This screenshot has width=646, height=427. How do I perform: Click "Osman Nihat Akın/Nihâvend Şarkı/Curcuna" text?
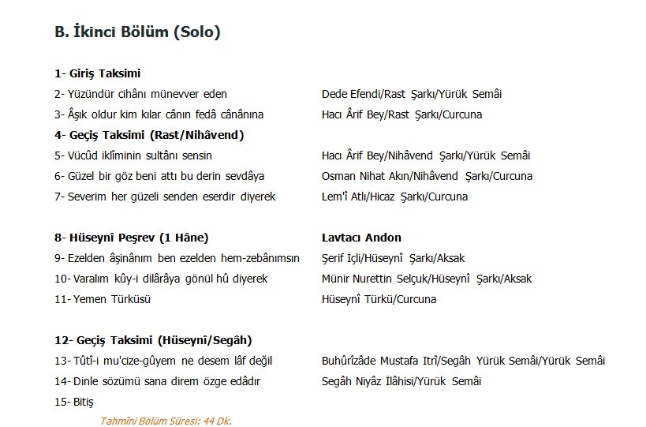pyautogui.click(x=427, y=176)
